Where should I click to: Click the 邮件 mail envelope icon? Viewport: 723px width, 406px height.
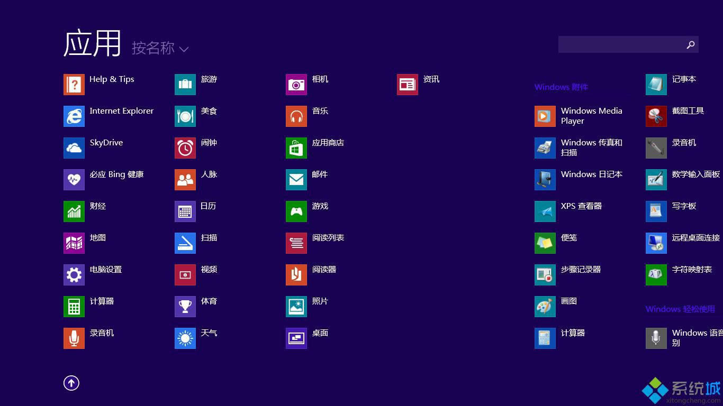click(x=296, y=180)
